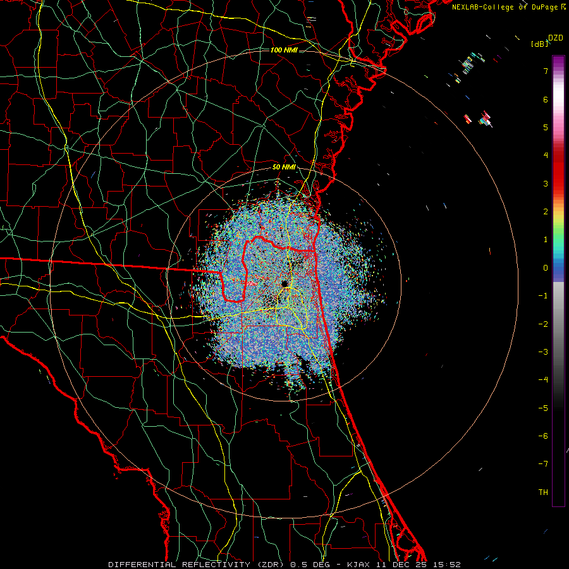Click the NEXLAB-College of DuPage watermark text
Screen dimensions: 569x569
[x=508, y=7]
